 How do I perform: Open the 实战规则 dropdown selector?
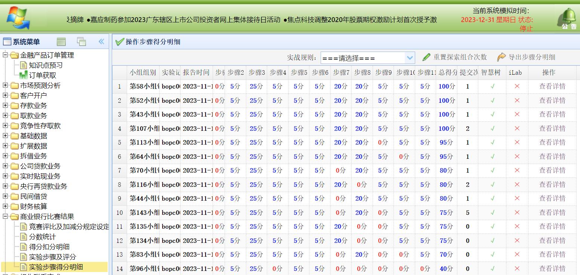pos(410,57)
